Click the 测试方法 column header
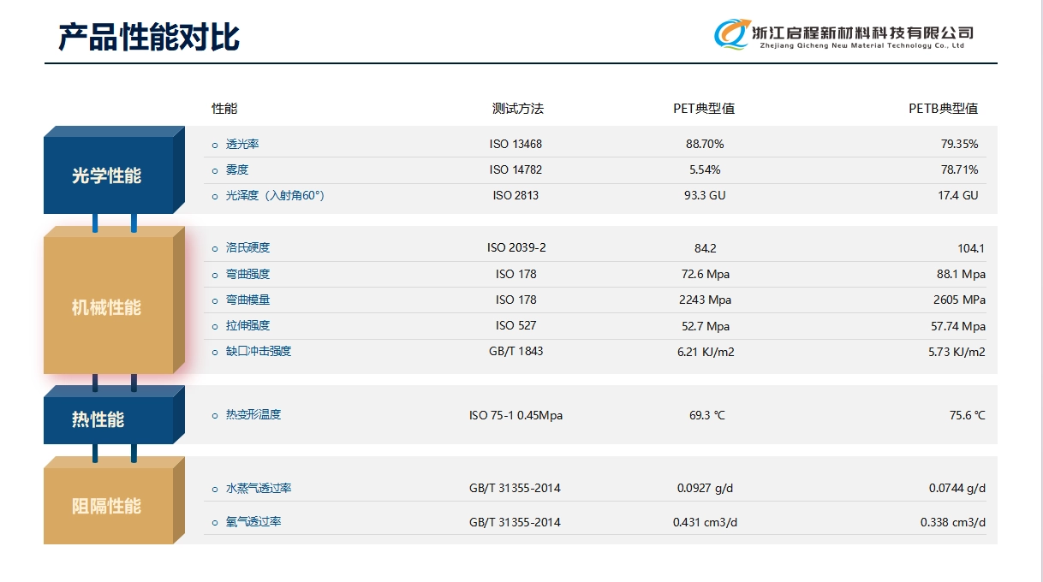1043x582 pixels. coord(516,109)
